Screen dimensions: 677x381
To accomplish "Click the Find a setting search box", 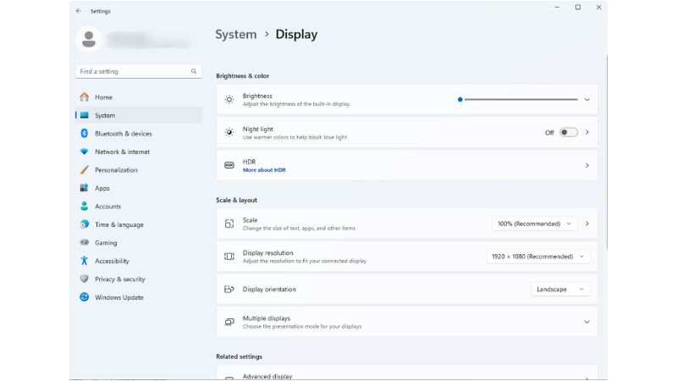I will pyautogui.click(x=136, y=72).
